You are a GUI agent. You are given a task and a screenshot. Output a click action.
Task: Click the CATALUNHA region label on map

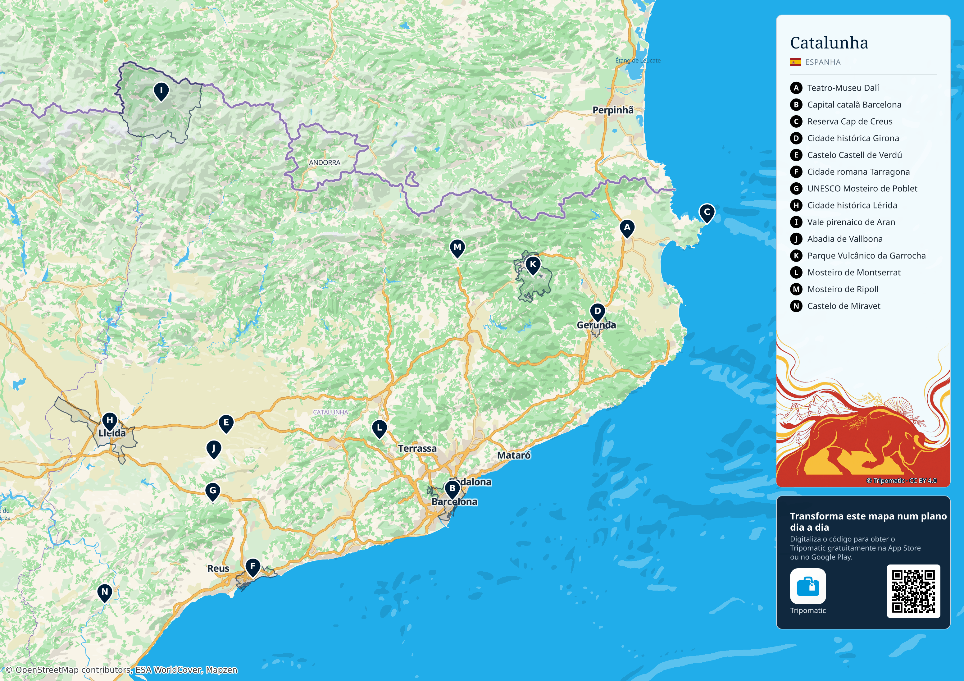330,413
